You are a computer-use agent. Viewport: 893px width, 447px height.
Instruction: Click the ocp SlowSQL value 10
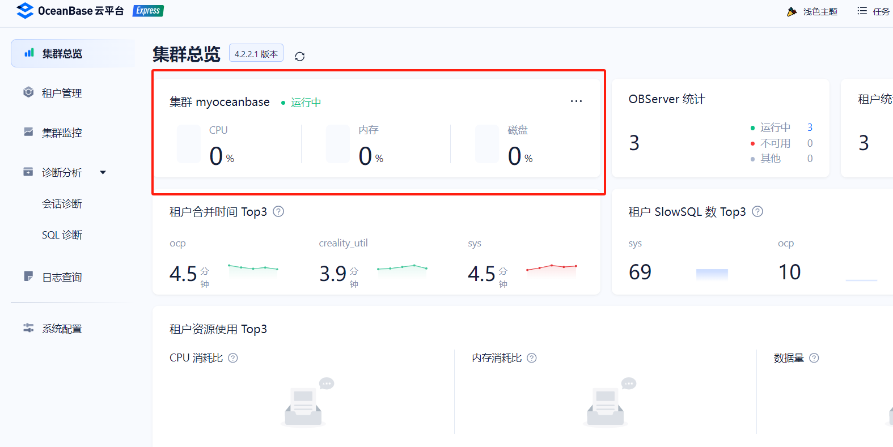(x=789, y=272)
